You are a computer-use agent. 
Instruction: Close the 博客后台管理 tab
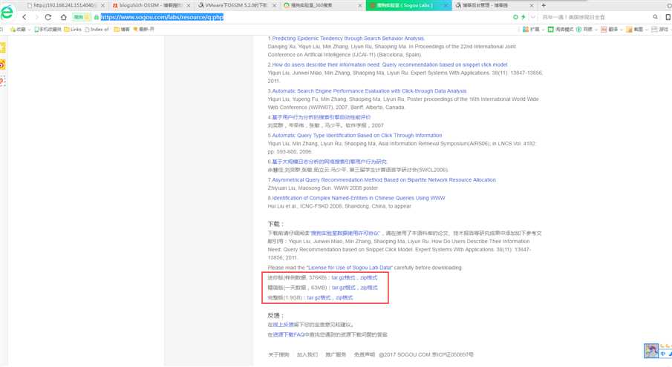(532, 6)
